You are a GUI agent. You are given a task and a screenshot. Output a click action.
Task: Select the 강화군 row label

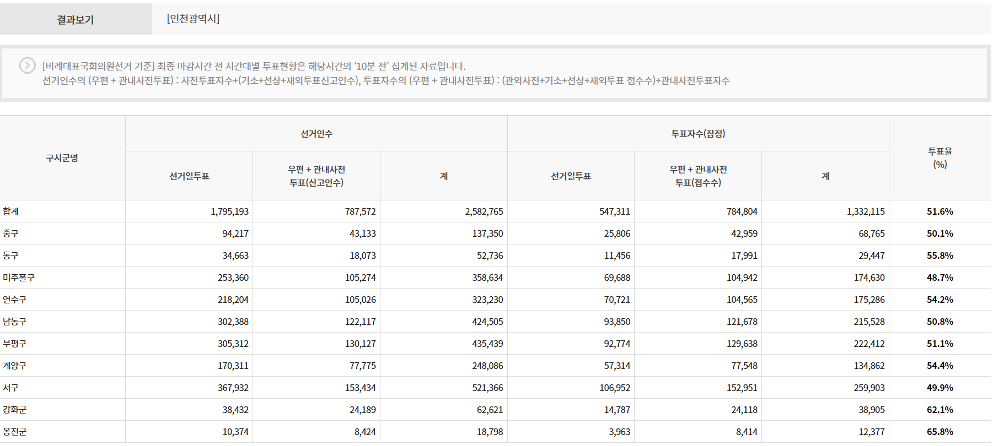(x=15, y=410)
